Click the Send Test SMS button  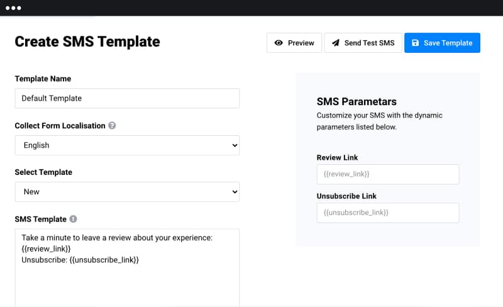tap(363, 43)
